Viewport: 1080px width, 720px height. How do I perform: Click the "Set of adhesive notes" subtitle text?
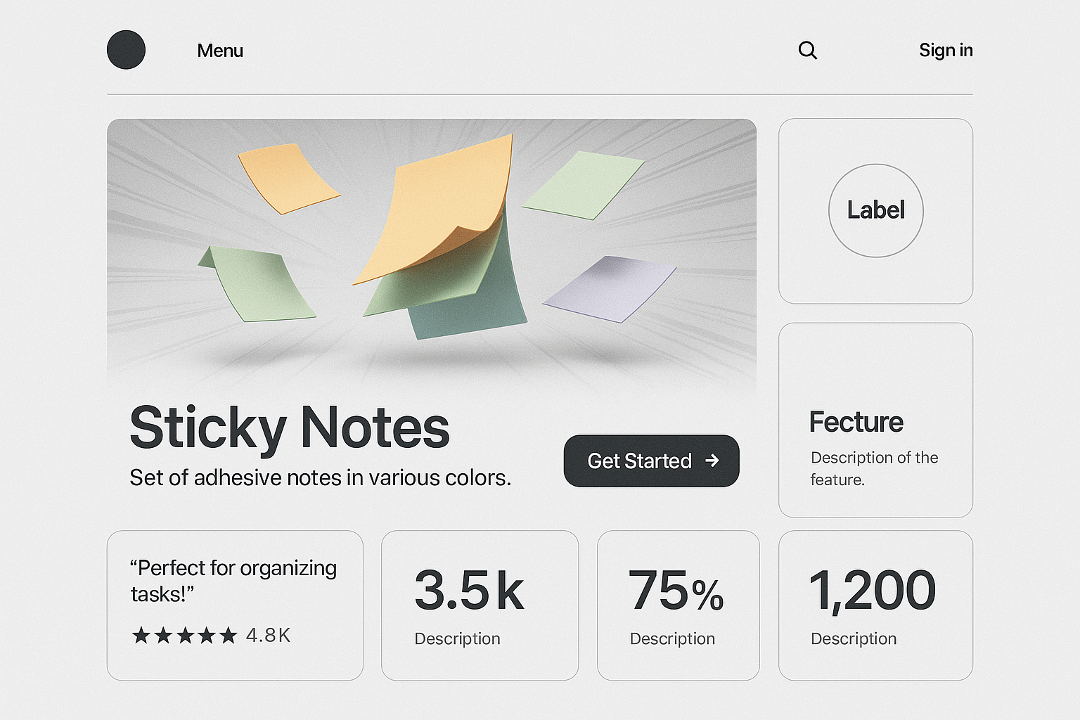[320, 478]
